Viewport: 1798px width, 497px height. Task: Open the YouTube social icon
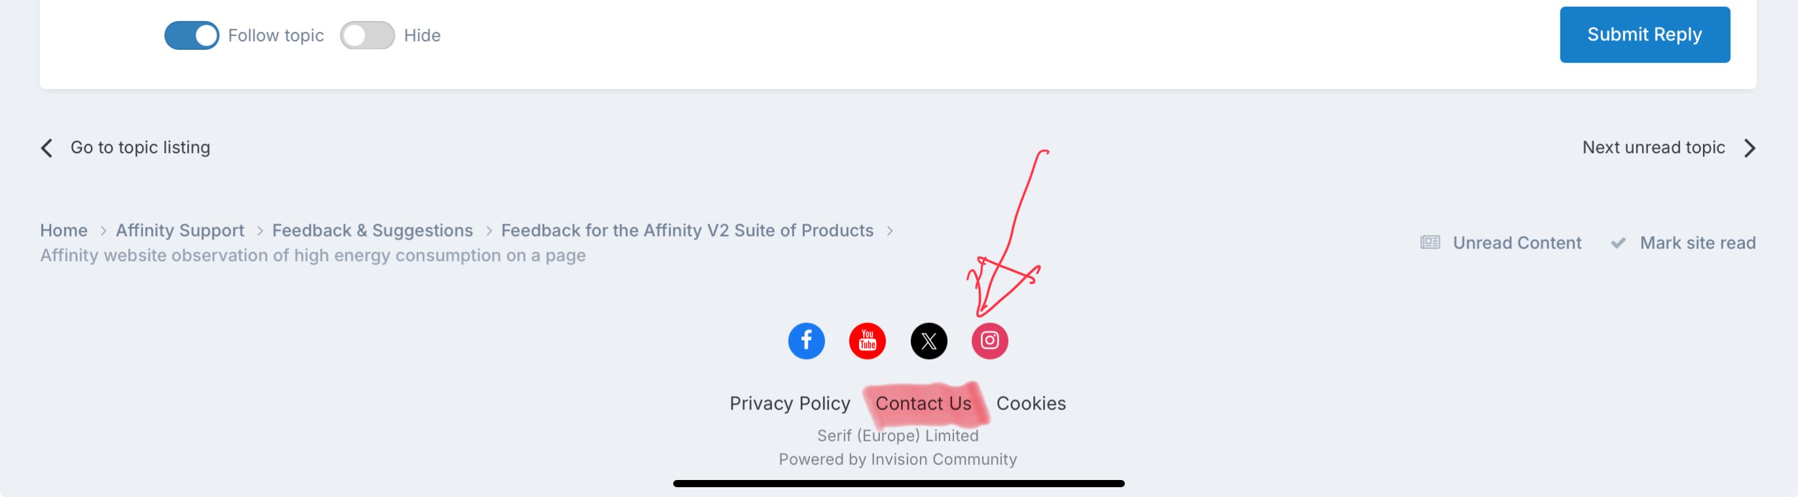[867, 341]
